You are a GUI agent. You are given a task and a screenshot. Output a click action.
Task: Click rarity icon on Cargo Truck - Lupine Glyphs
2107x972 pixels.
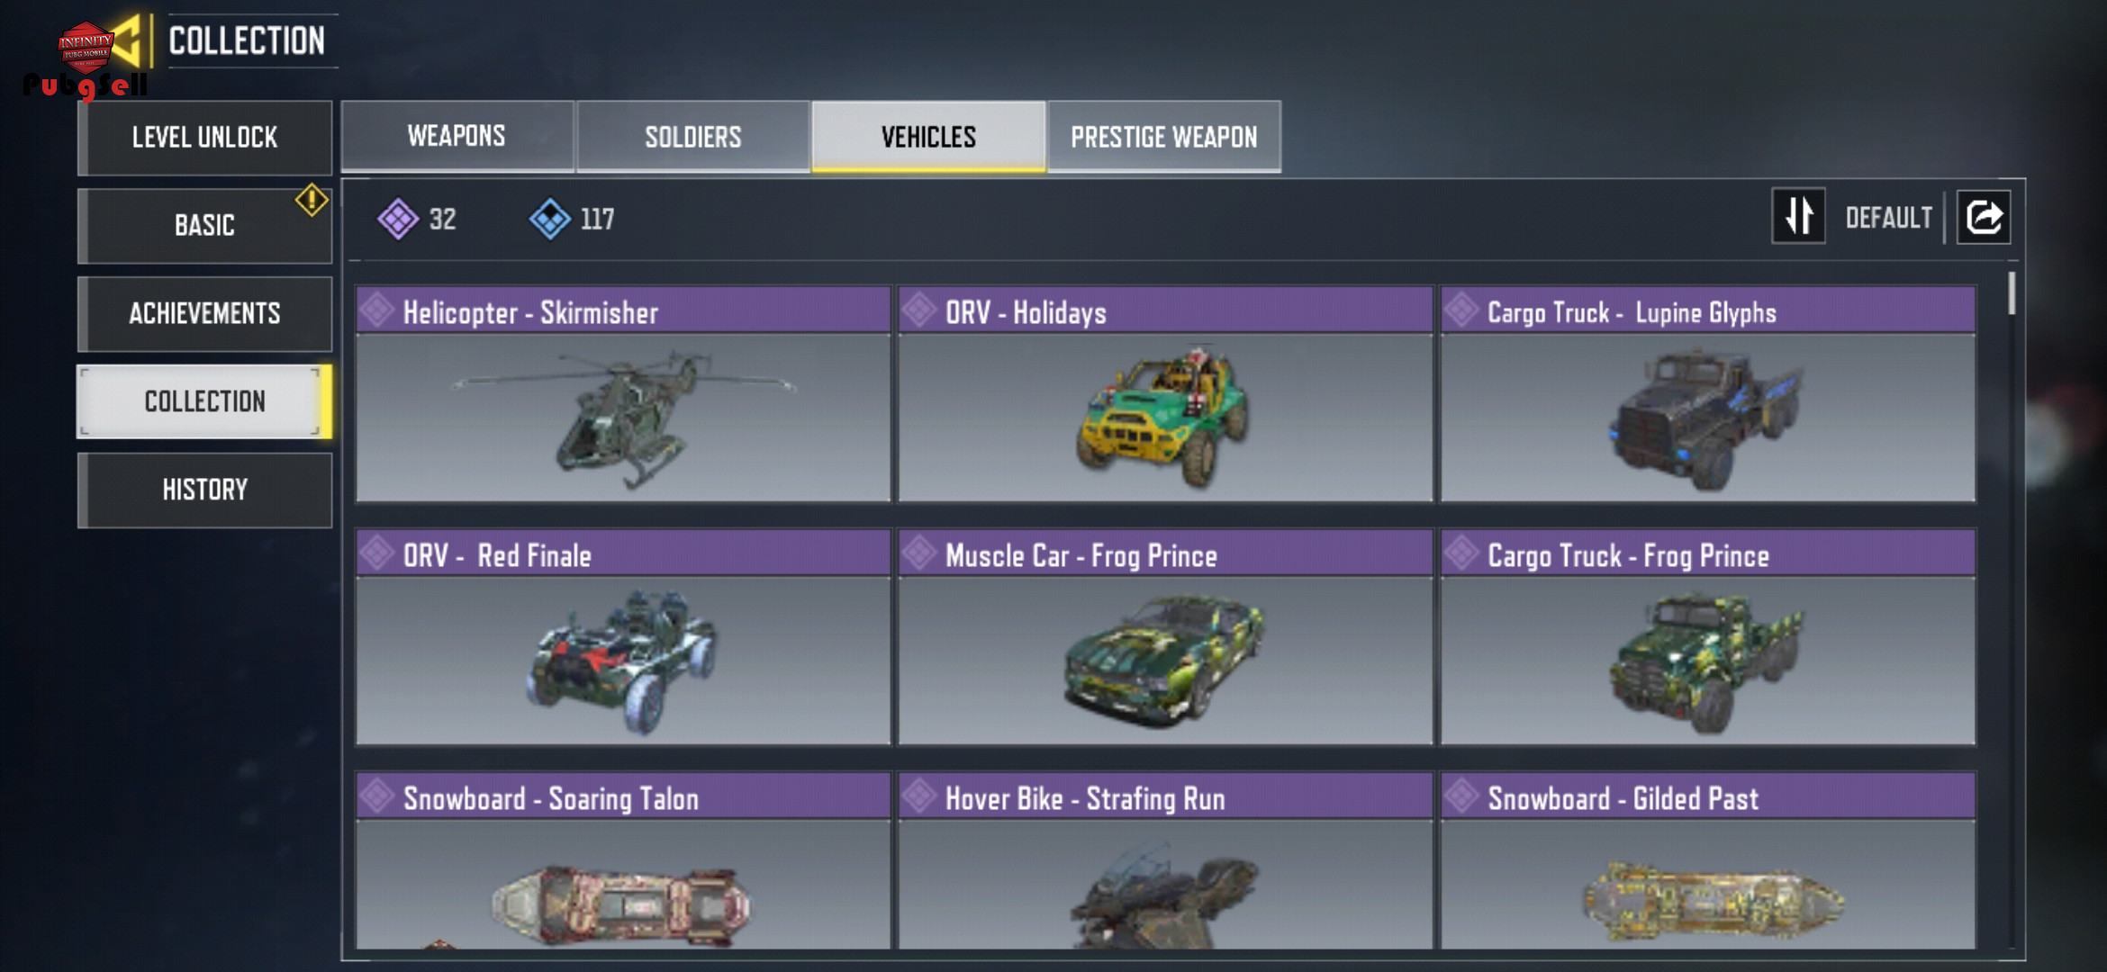(x=1461, y=310)
